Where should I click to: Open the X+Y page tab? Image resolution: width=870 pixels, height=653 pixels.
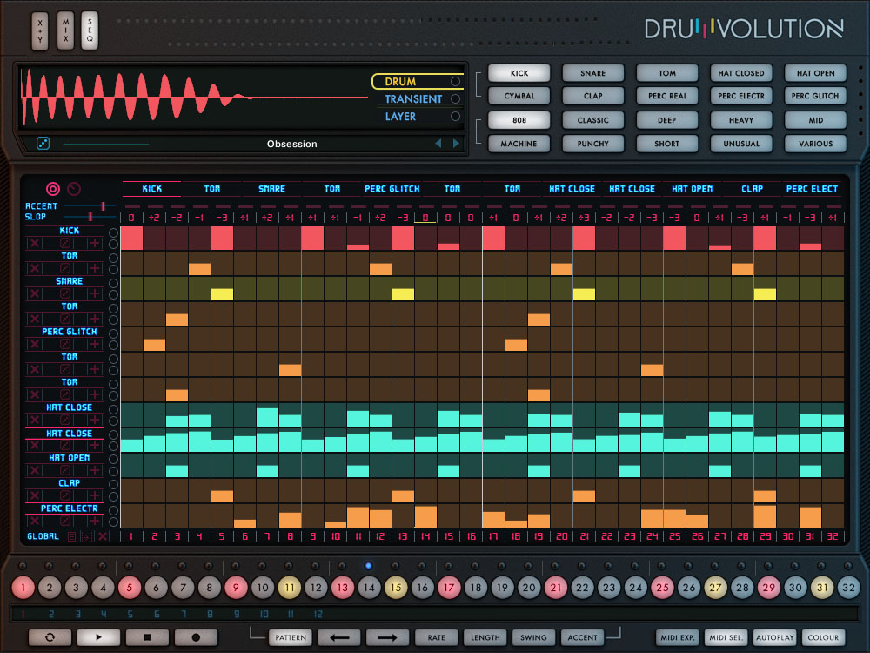(x=40, y=30)
